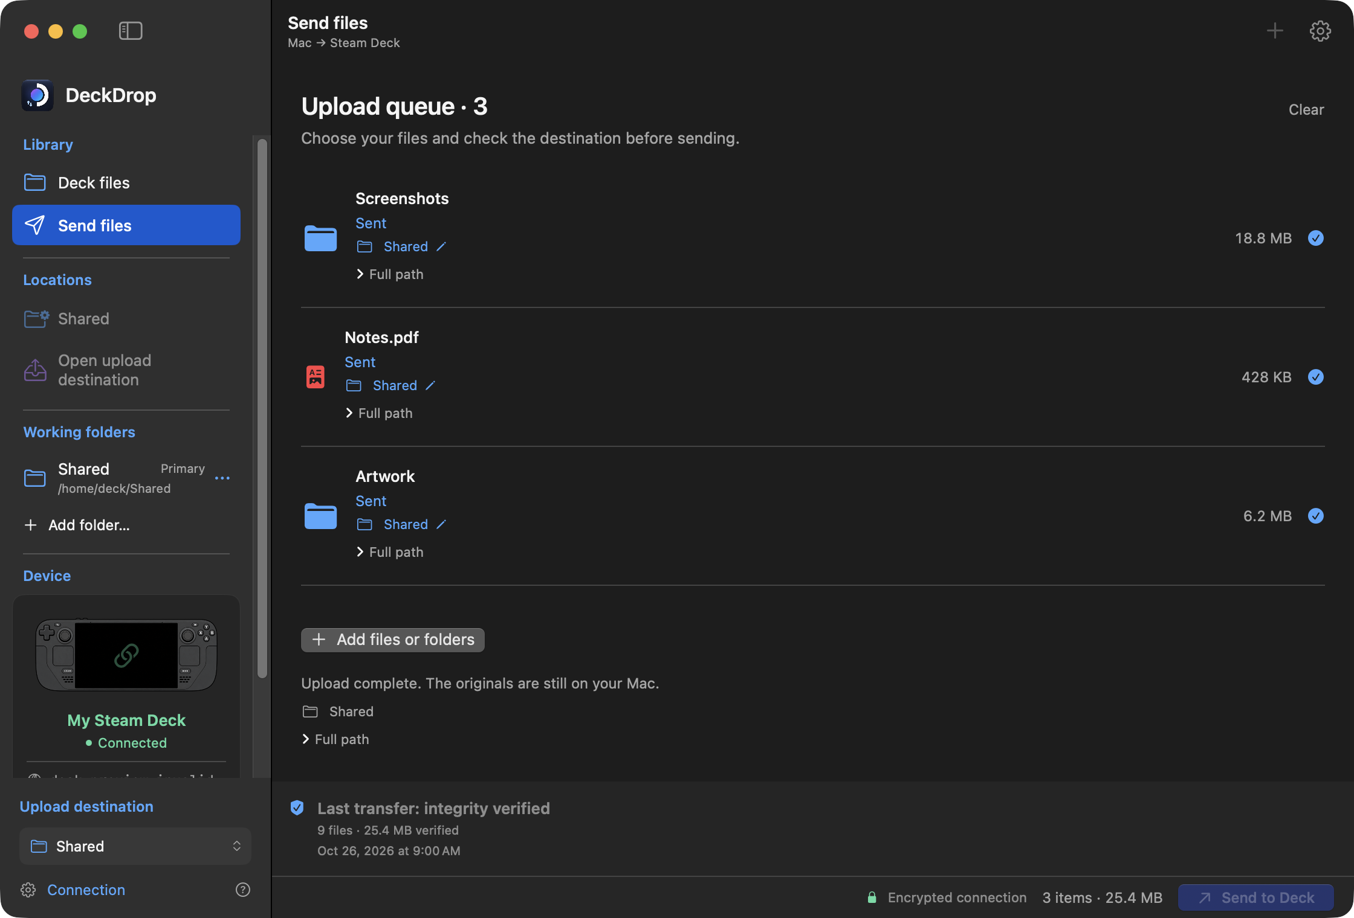Click the Connection gear icon
The width and height of the screenshot is (1354, 918).
[28, 890]
